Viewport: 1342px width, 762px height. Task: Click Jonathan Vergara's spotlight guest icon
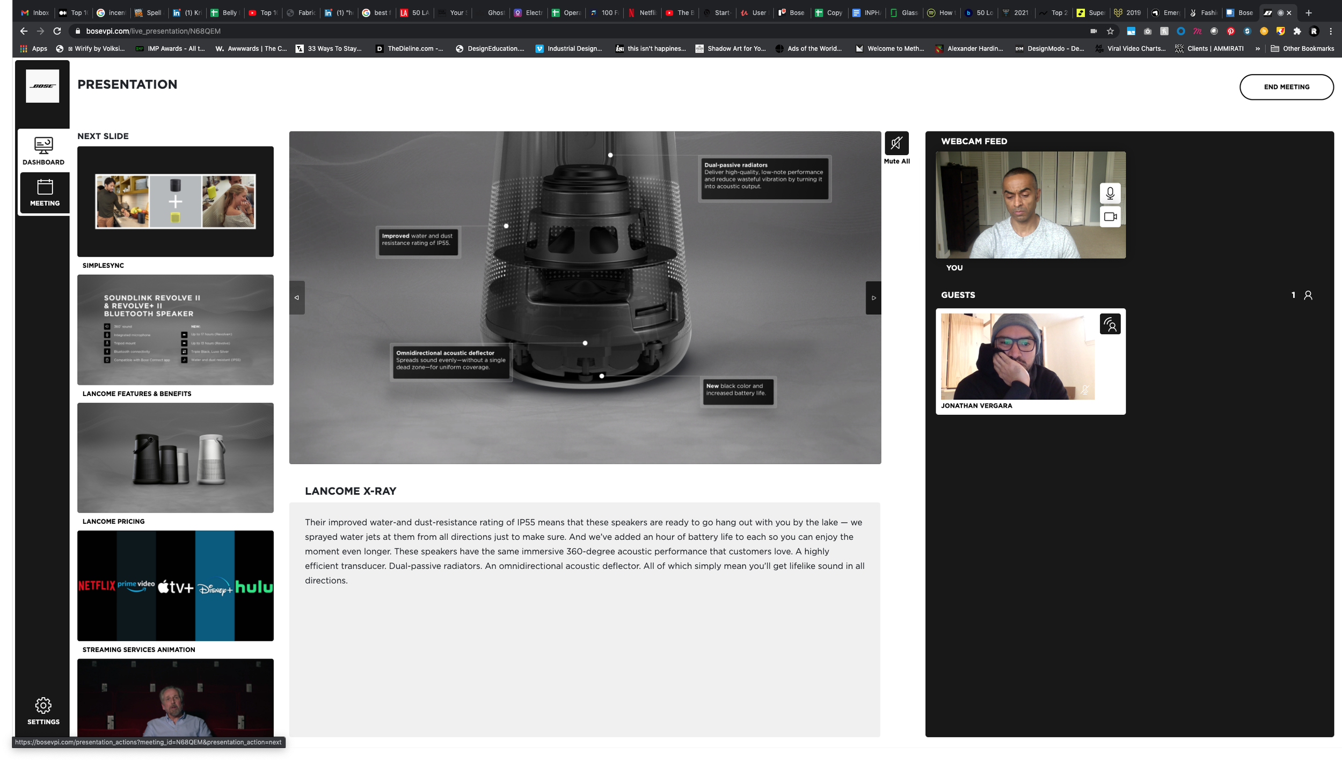pyautogui.click(x=1110, y=324)
